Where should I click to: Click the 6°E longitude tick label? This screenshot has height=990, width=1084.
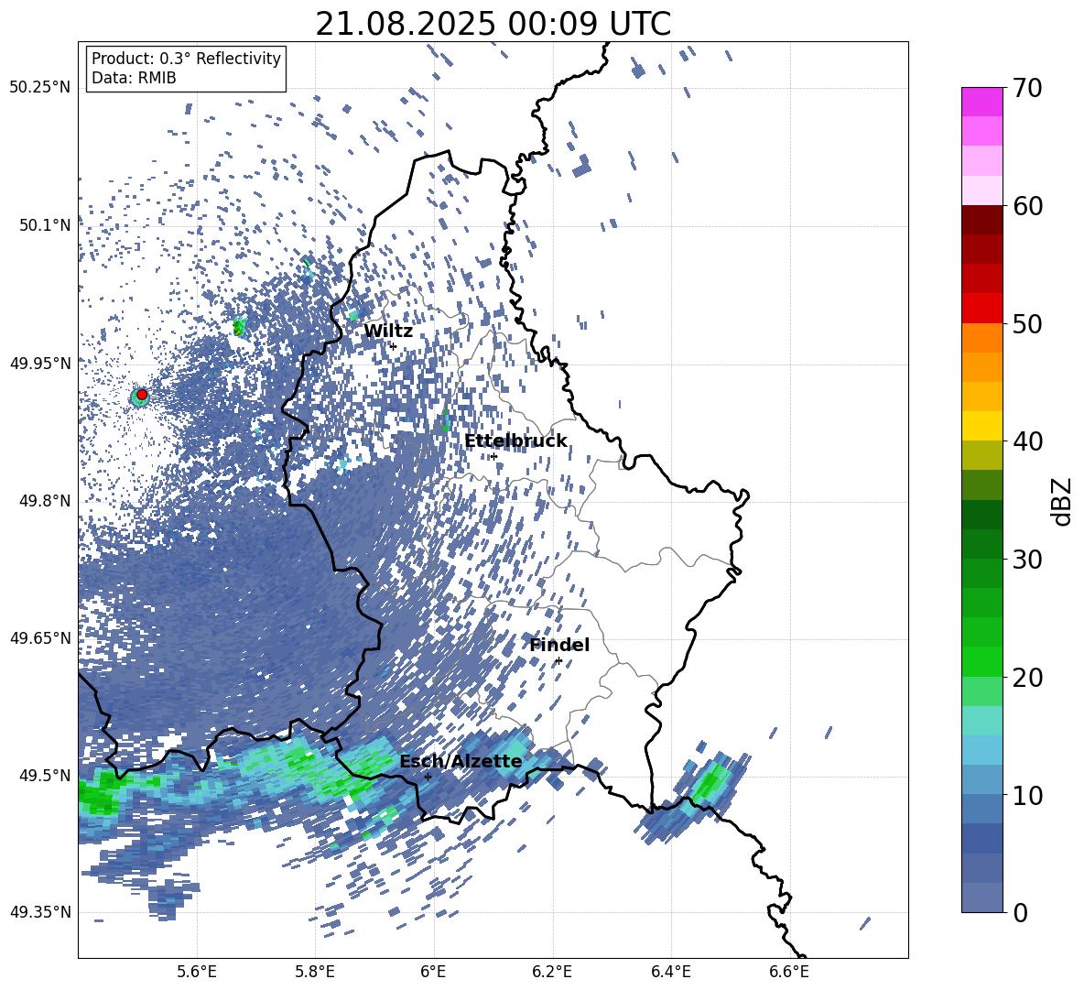433,972
